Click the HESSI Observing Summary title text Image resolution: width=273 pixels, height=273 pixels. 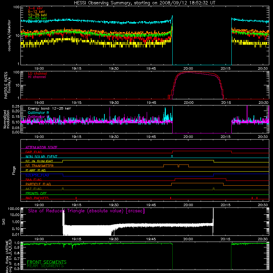(x=145, y=3)
